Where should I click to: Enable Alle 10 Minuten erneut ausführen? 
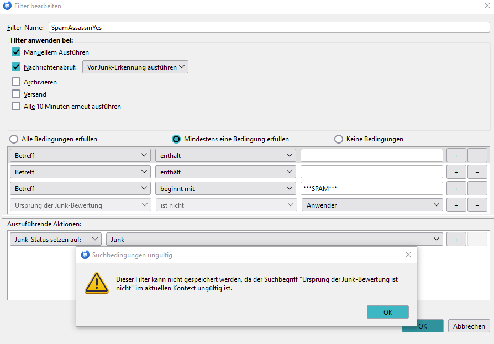point(16,106)
